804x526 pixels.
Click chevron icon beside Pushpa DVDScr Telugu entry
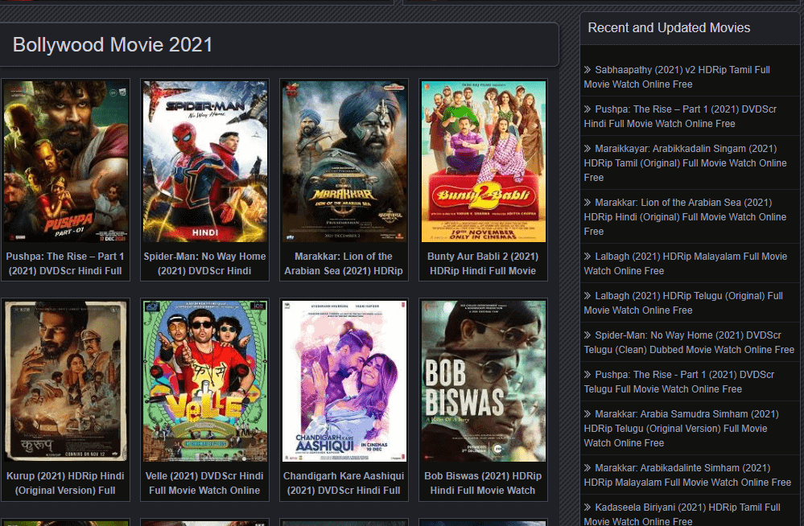click(x=588, y=374)
